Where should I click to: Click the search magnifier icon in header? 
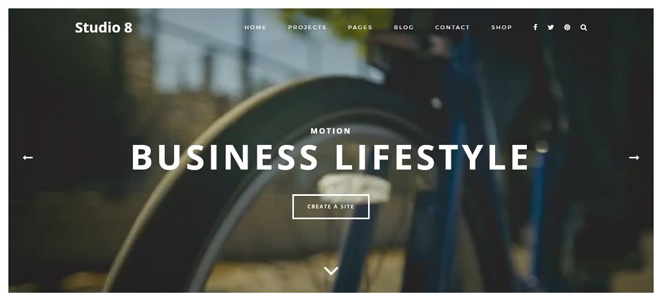pyautogui.click(x=583, y=27)
